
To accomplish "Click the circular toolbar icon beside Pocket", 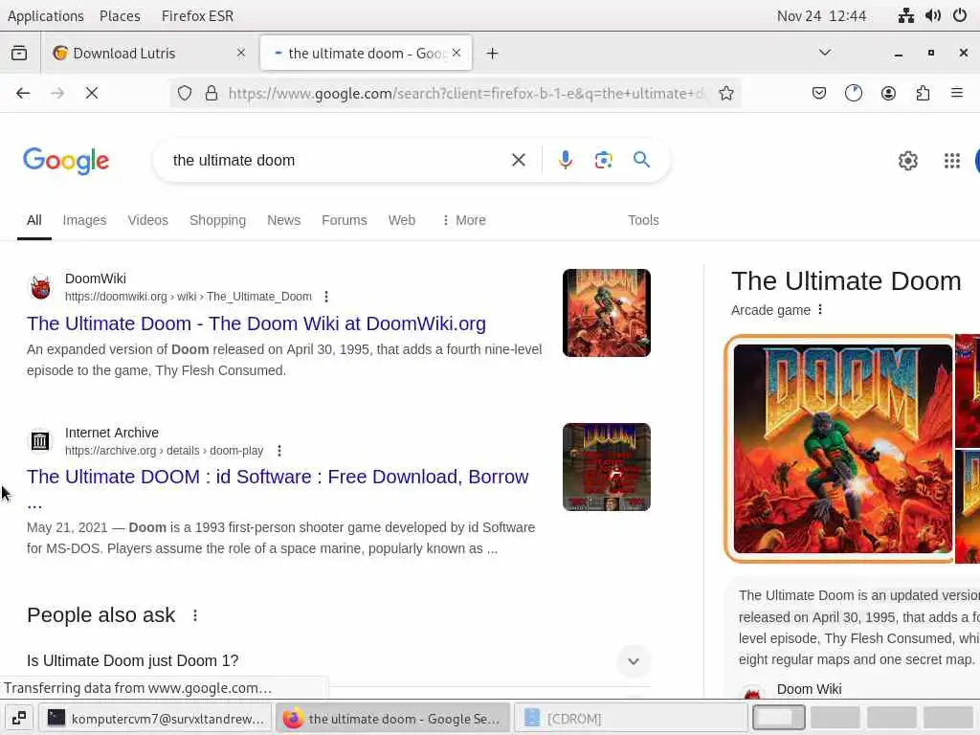I will click(x=853, y=93).
